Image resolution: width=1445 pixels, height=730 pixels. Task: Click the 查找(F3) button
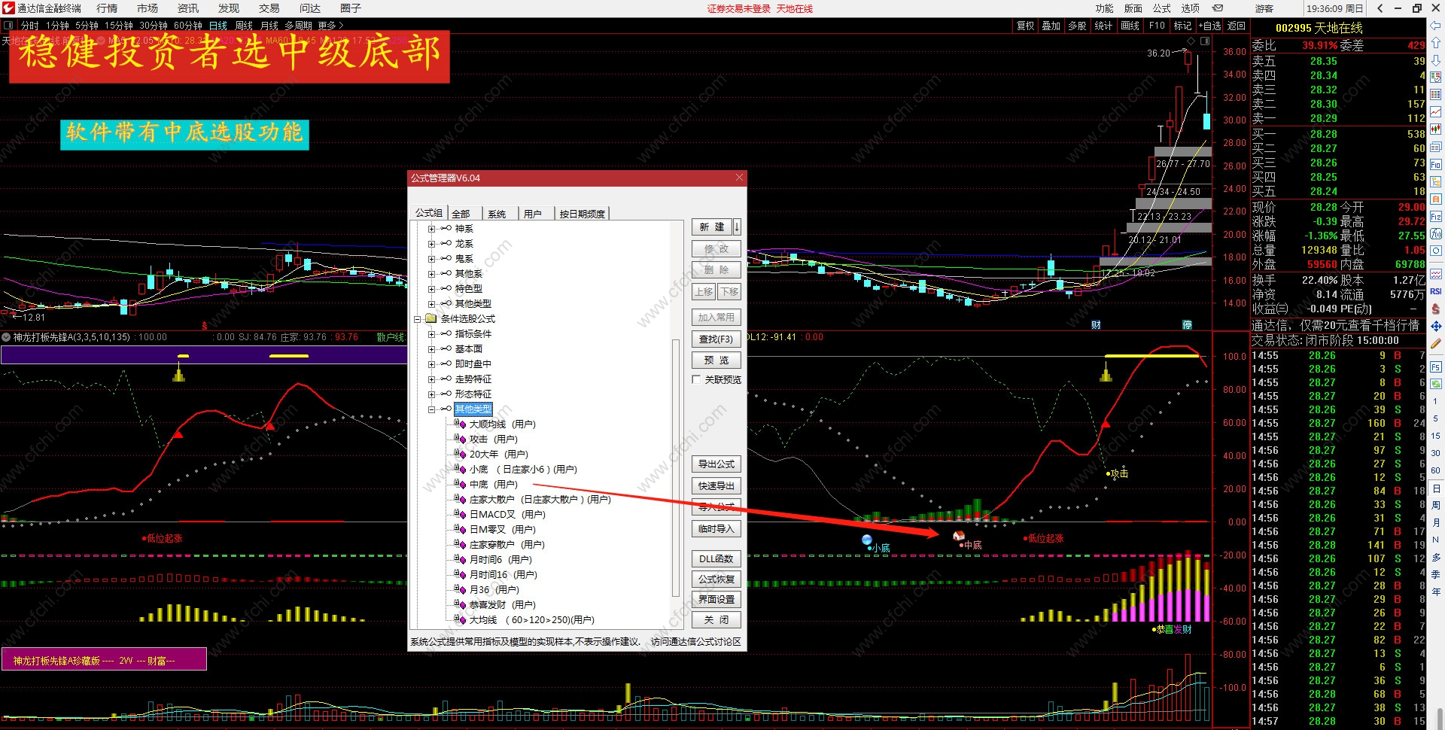pyautogui.click(x=716, y=339)
